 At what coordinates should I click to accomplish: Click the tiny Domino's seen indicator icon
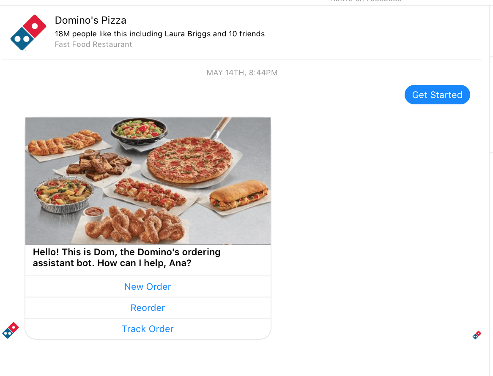[x=477, y=335]
